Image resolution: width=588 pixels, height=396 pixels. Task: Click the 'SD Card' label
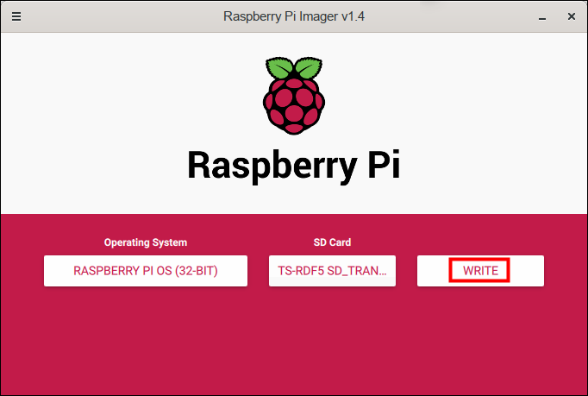[x=332, y=242]
